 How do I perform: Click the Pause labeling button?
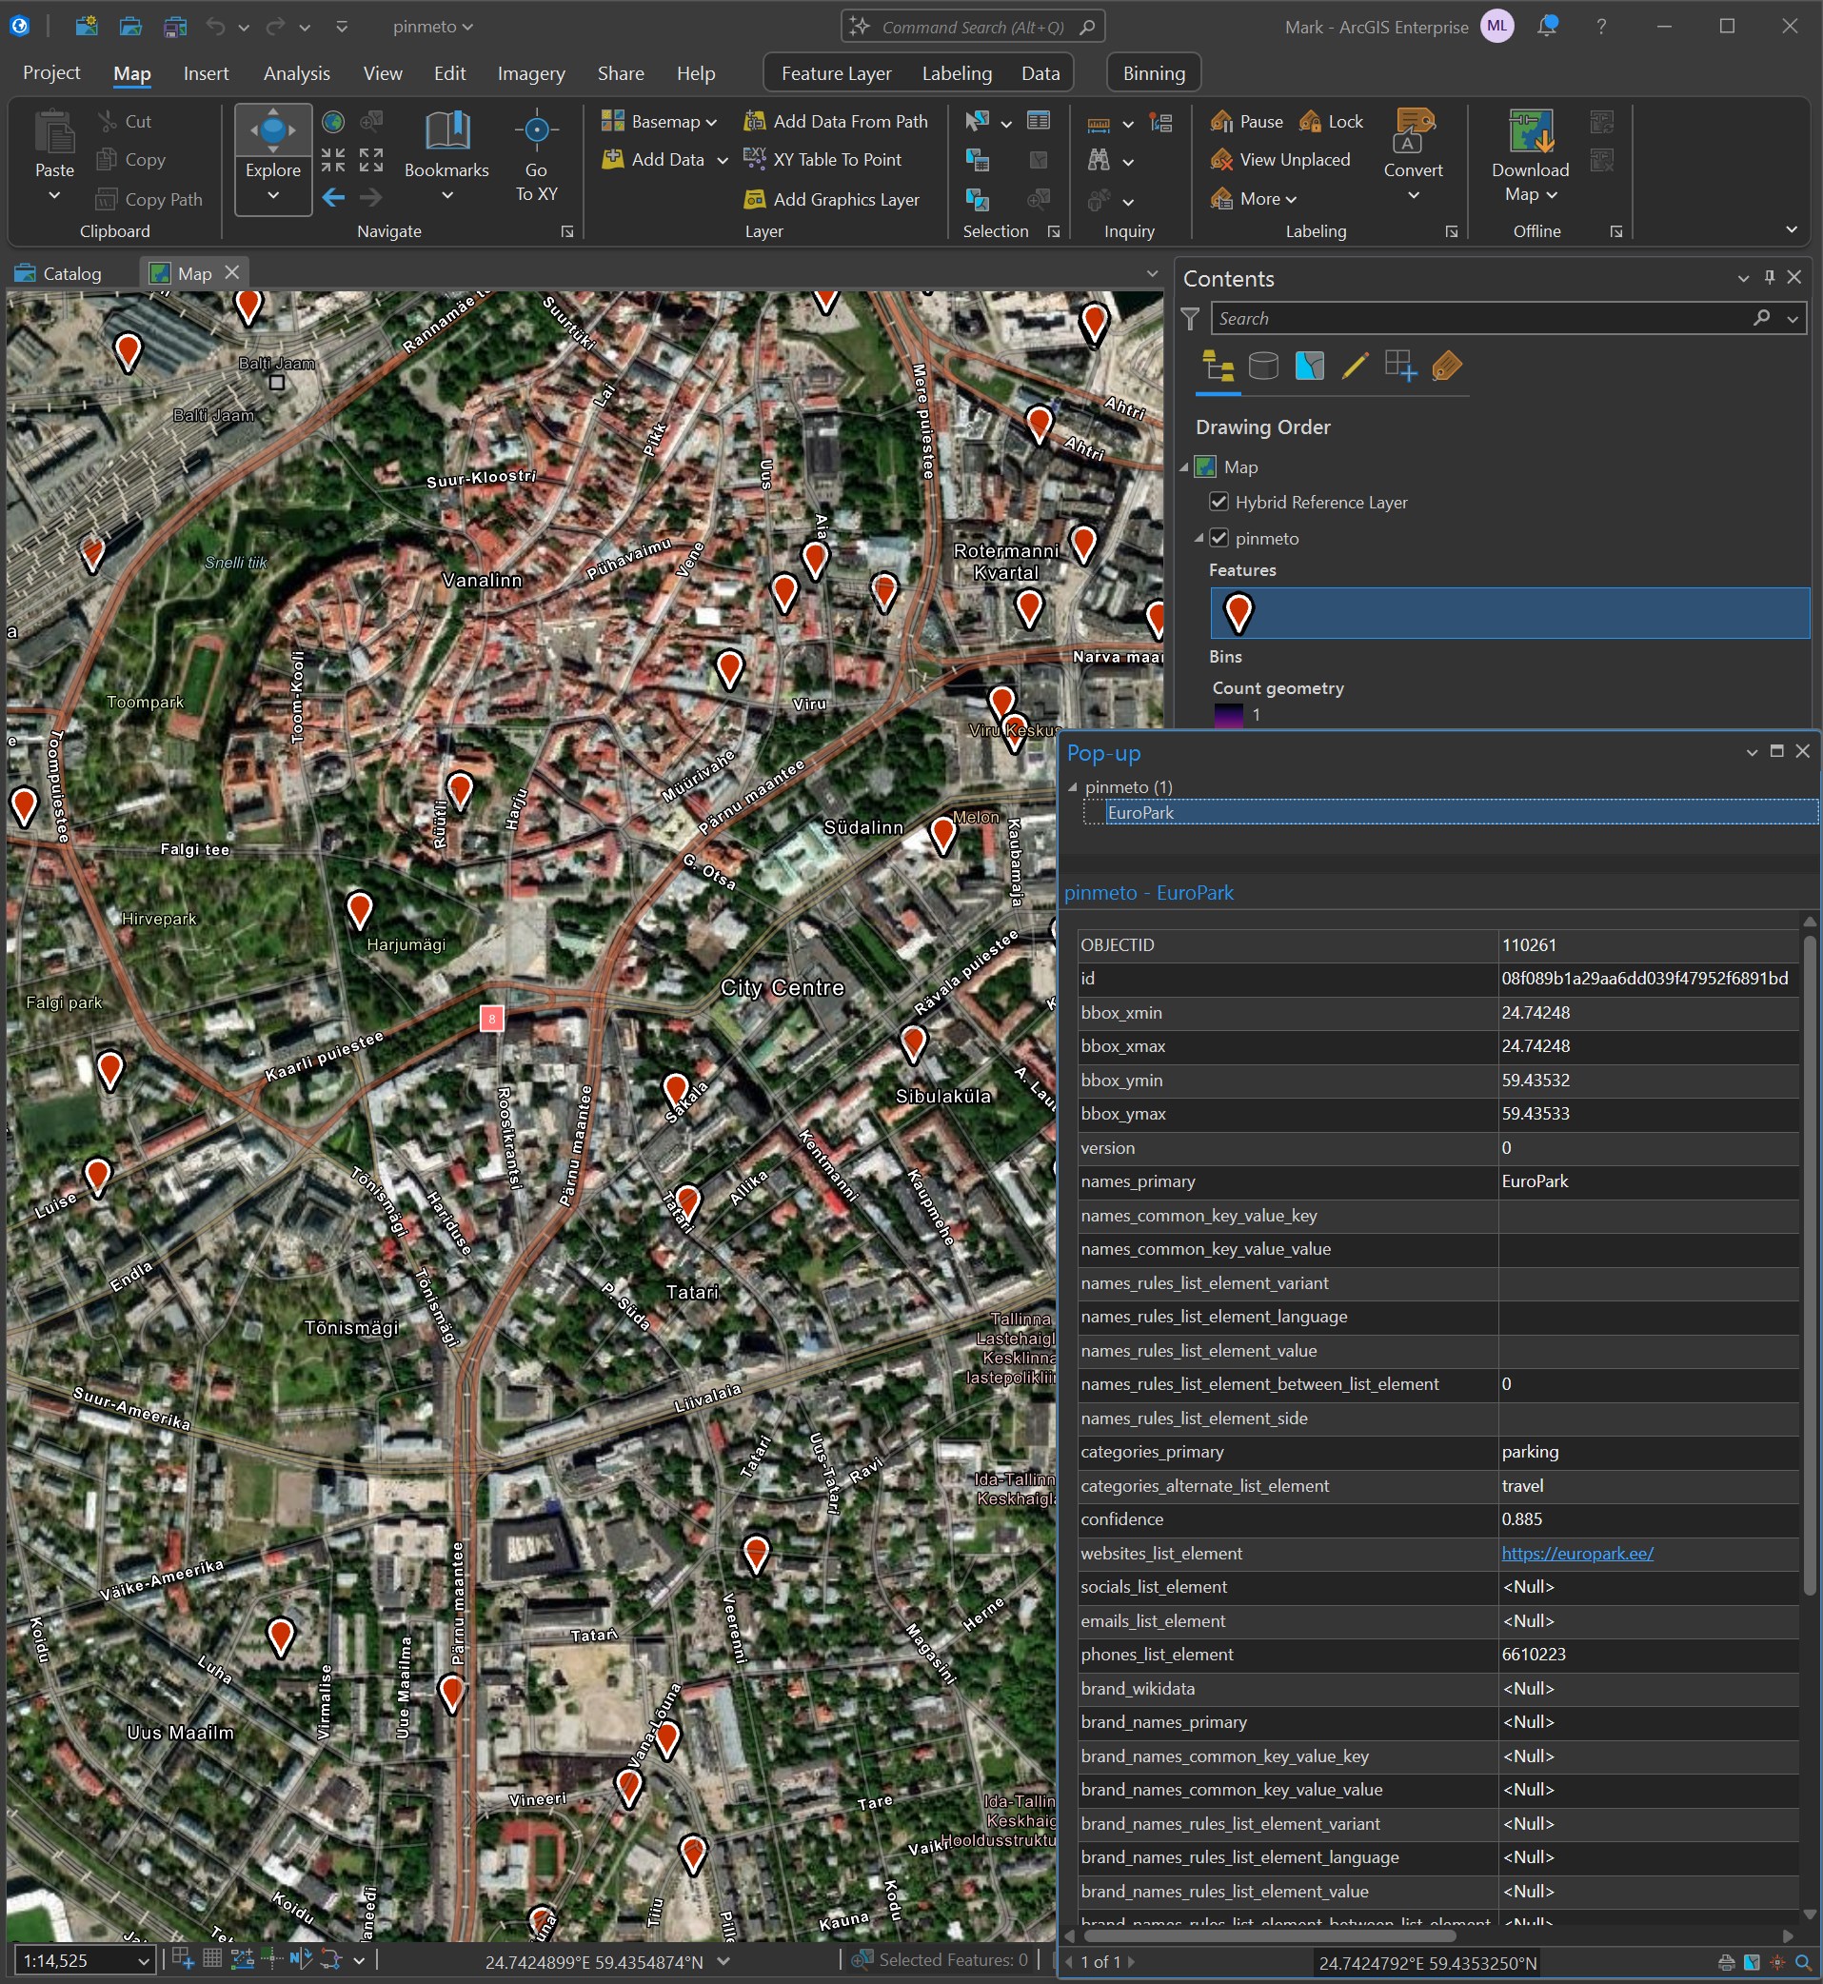click(1246, 121)
